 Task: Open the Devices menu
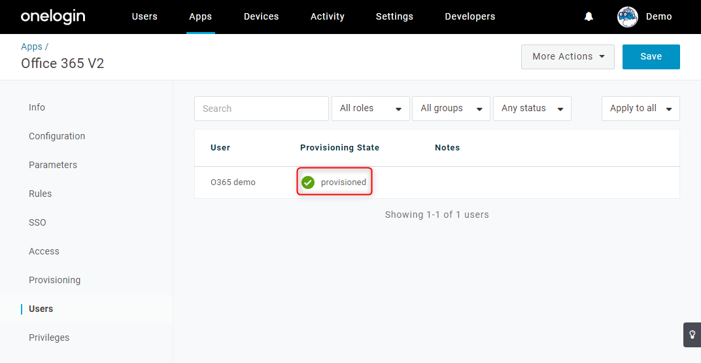261,16
